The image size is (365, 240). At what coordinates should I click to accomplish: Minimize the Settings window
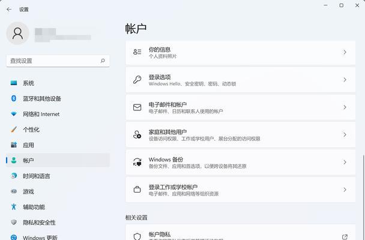[325, 5]
